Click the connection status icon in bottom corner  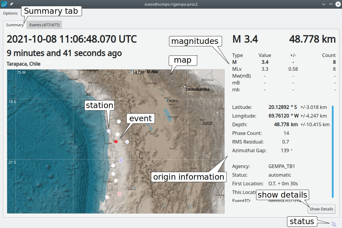point(334,224)
